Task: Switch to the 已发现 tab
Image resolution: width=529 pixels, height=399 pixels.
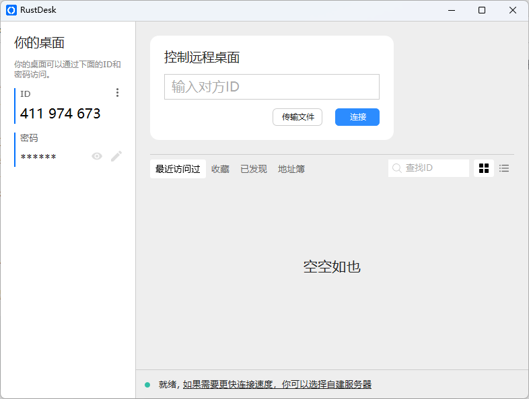Action: click(254, 169)
